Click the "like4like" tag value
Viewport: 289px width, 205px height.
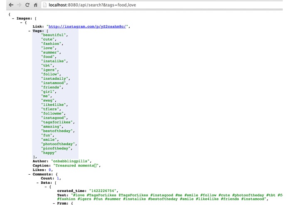click(x=54, y=105)
